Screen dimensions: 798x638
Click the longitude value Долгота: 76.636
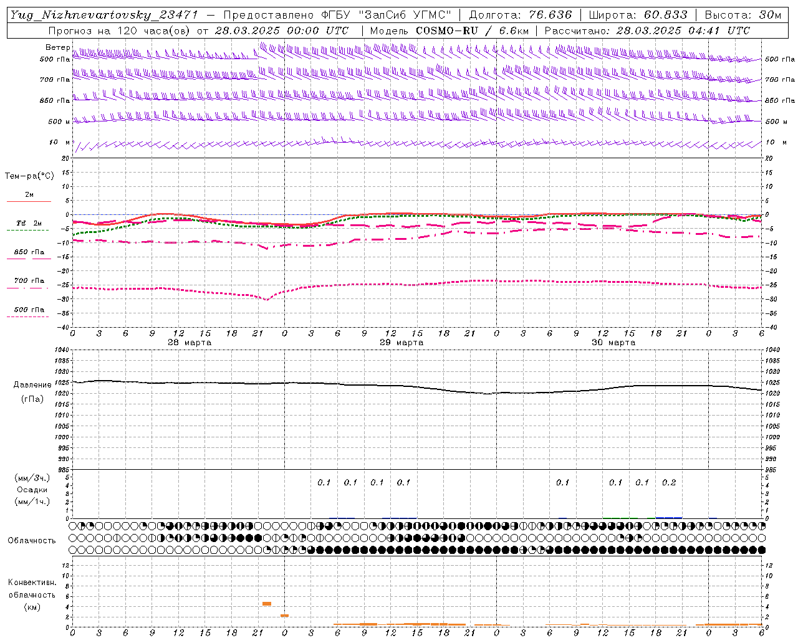(x=520, y=15)
